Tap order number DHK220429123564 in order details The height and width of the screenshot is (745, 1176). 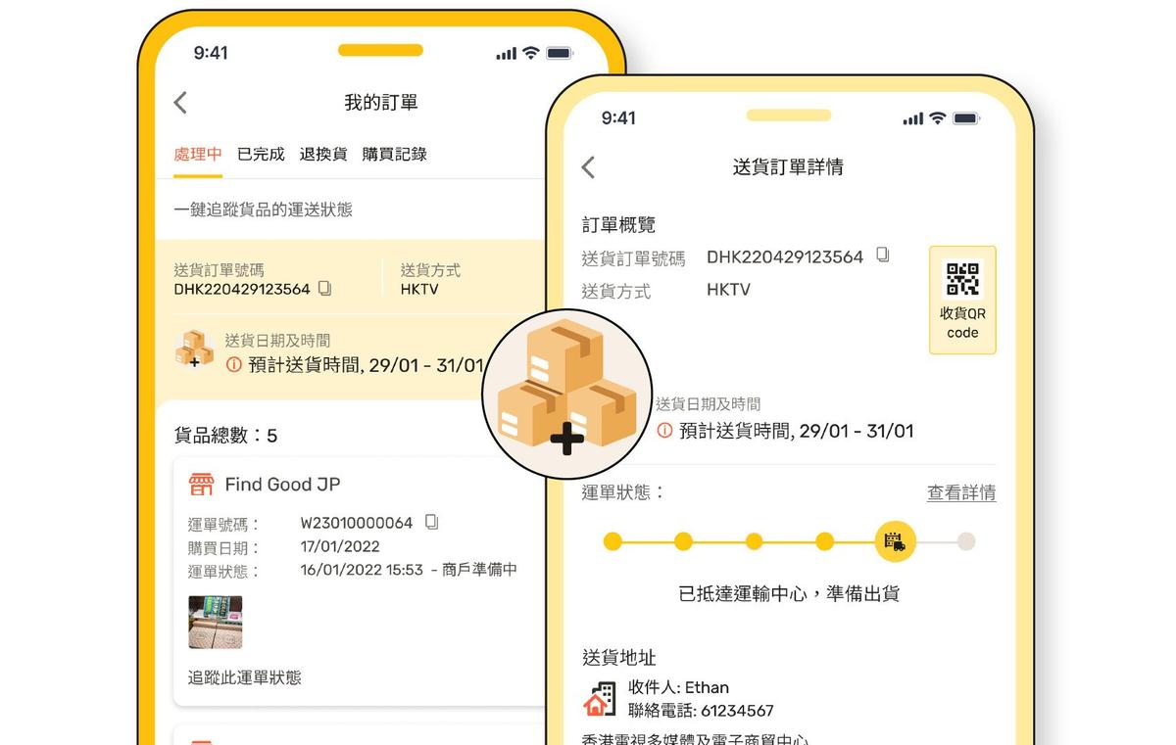785,256
